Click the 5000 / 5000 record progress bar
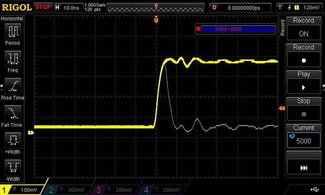 pyautogui.click(x=238, y=29)
